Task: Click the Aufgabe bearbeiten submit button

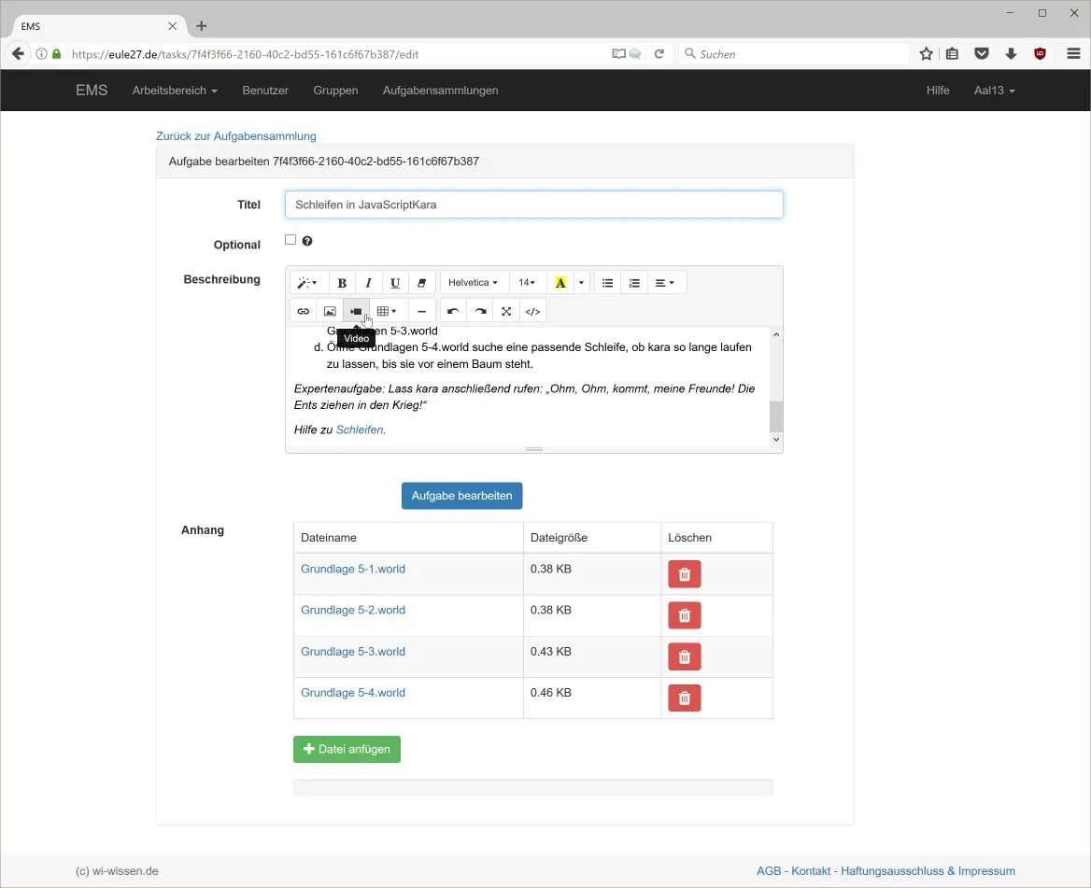Action: [462, 496]
